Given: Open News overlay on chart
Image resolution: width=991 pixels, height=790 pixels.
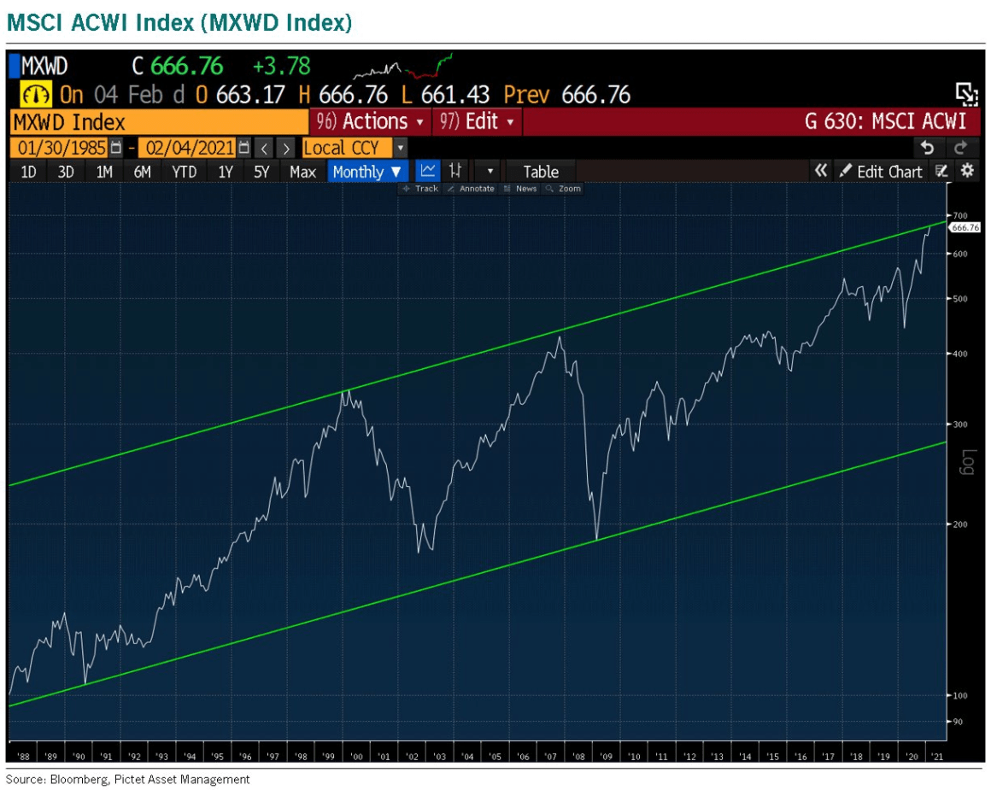Looking at the screenshot, I should (520, 189).
